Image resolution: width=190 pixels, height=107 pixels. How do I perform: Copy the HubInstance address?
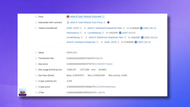tap(81, 33)
